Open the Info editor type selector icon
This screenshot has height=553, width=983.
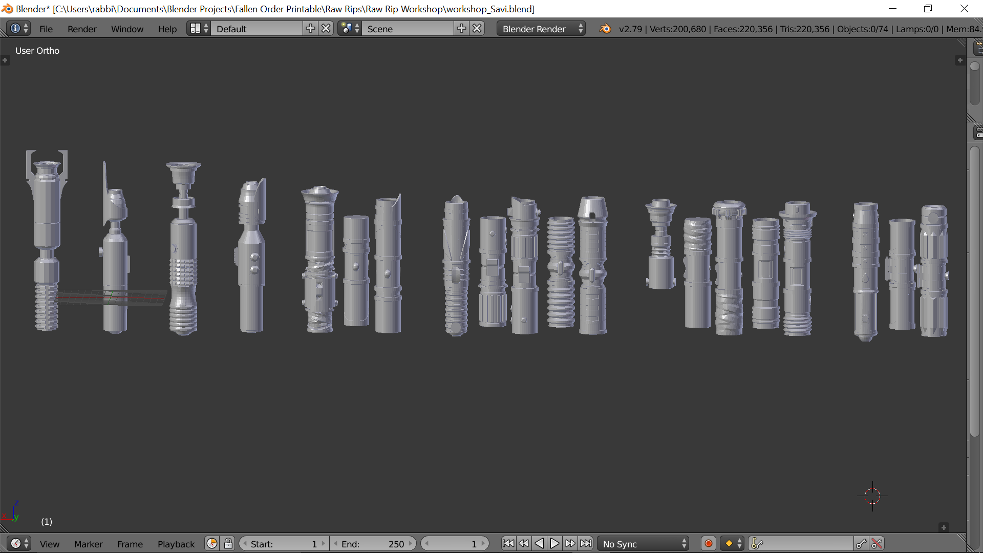coord(19,29)
